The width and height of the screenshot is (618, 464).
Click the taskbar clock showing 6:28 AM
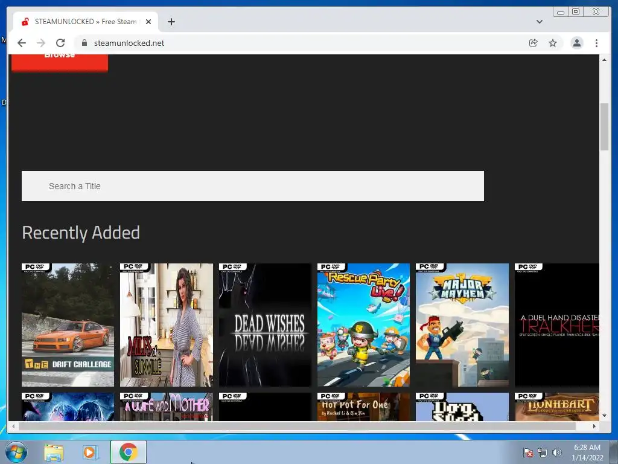point(587,453)
